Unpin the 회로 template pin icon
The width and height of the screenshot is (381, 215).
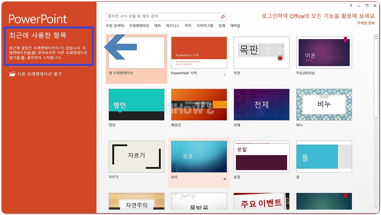(225, 179)
